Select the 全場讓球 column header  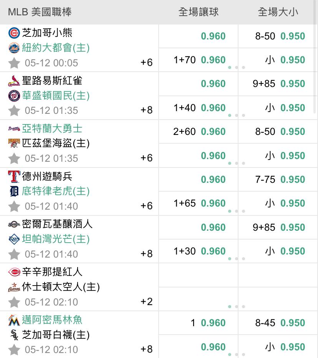coord(198,12)
